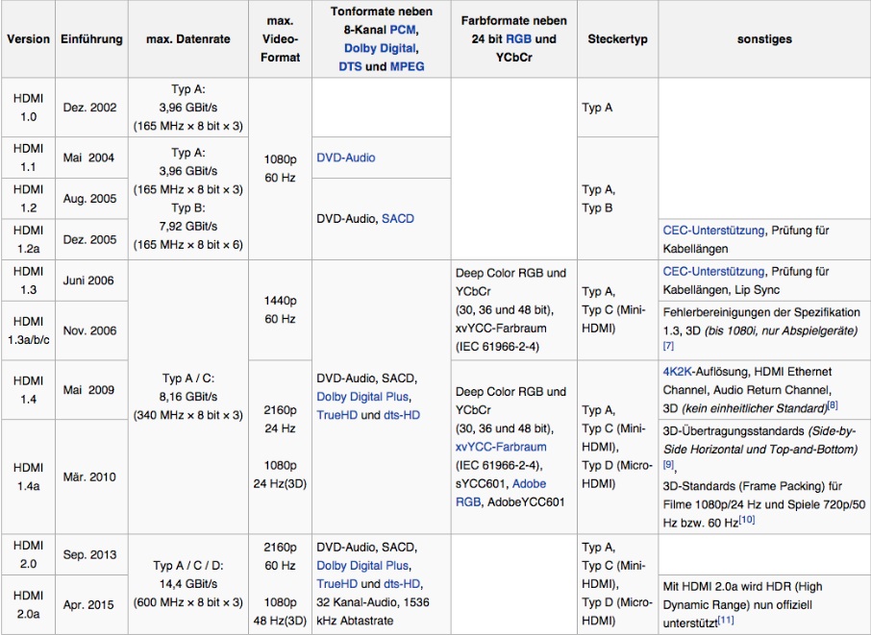This screenshot has height=635, width=871.
Task: Click the DTS link in the table header
Action: 350,66
